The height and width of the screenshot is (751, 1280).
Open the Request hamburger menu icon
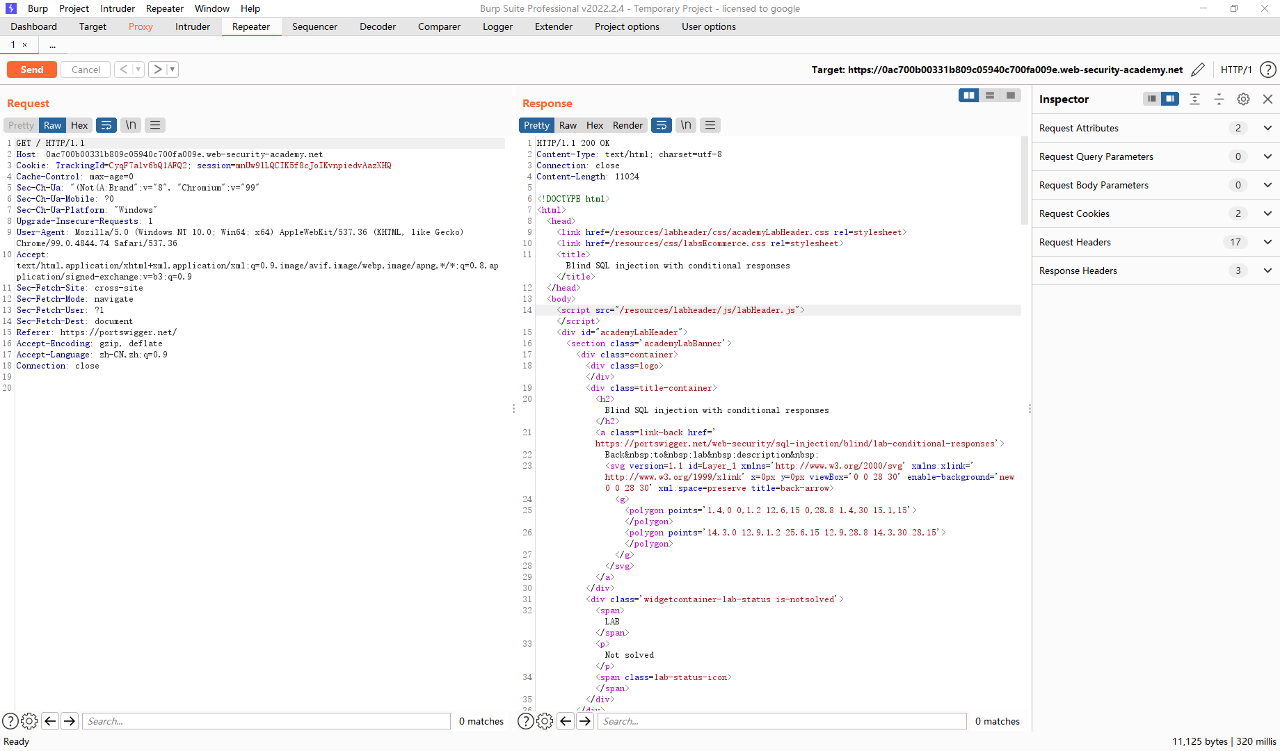(x=155, y=125)
